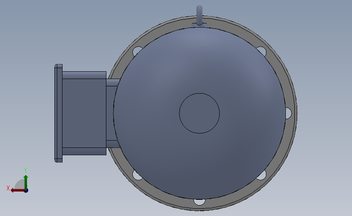Select the small circular face at dome center

[x=199, y=113]
